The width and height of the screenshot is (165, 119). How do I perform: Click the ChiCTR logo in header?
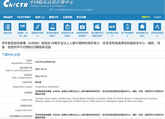tap(16, 4)
